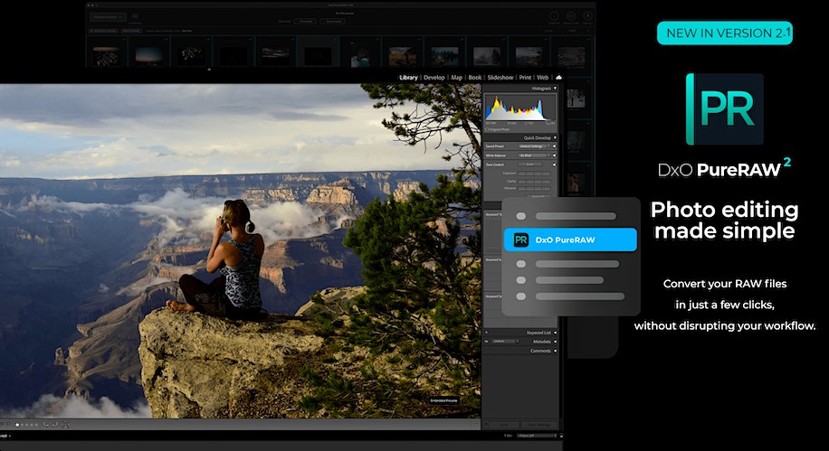Expand the Keyword List panel
This screenshot has height=451, width=829.
point(555,333)
